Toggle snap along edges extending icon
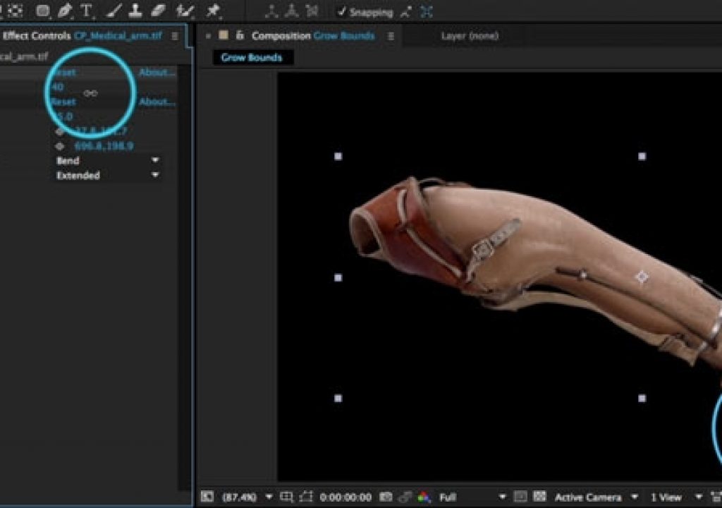This screenshot has height=508, width=722. pos(405,13)
